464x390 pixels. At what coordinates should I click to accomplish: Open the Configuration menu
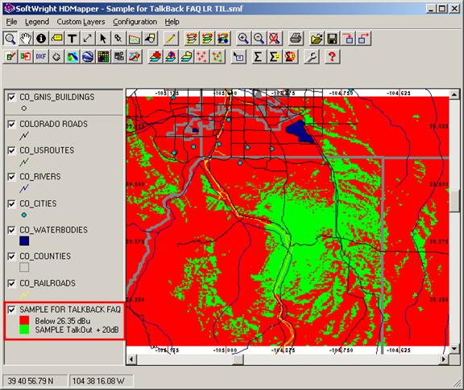pyautogui.click(x=135, y=22)
